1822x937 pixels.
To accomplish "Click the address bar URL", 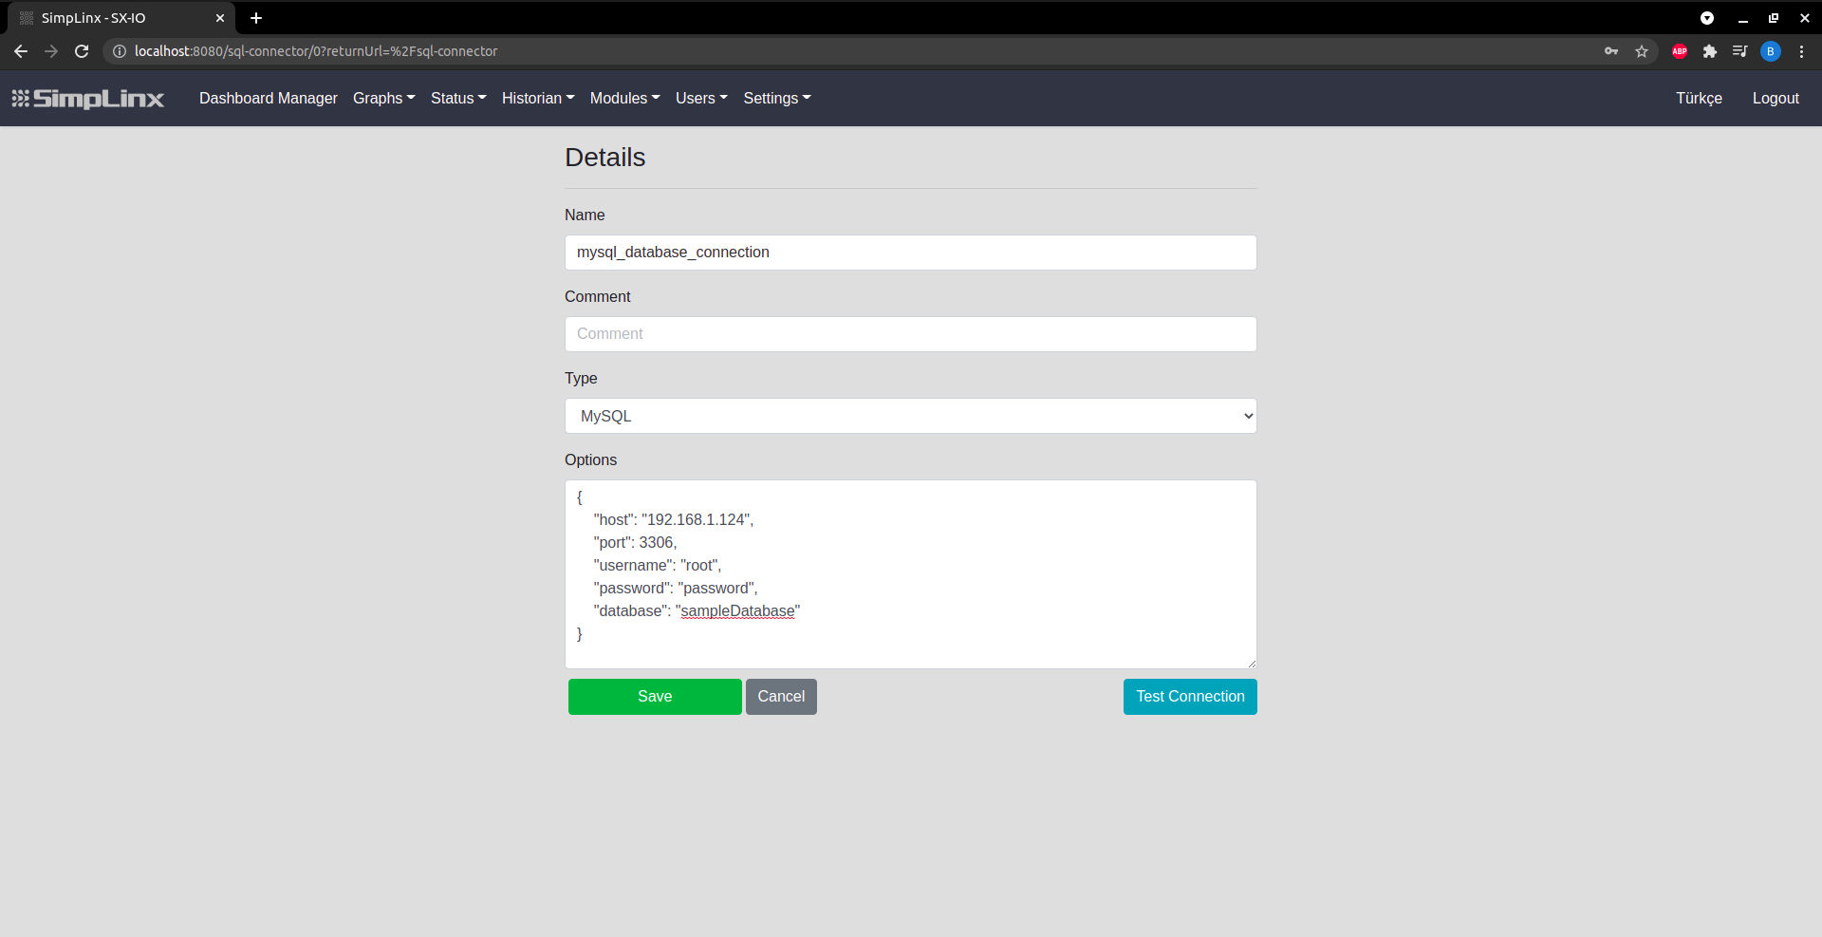I will click(x=316, y=51).
